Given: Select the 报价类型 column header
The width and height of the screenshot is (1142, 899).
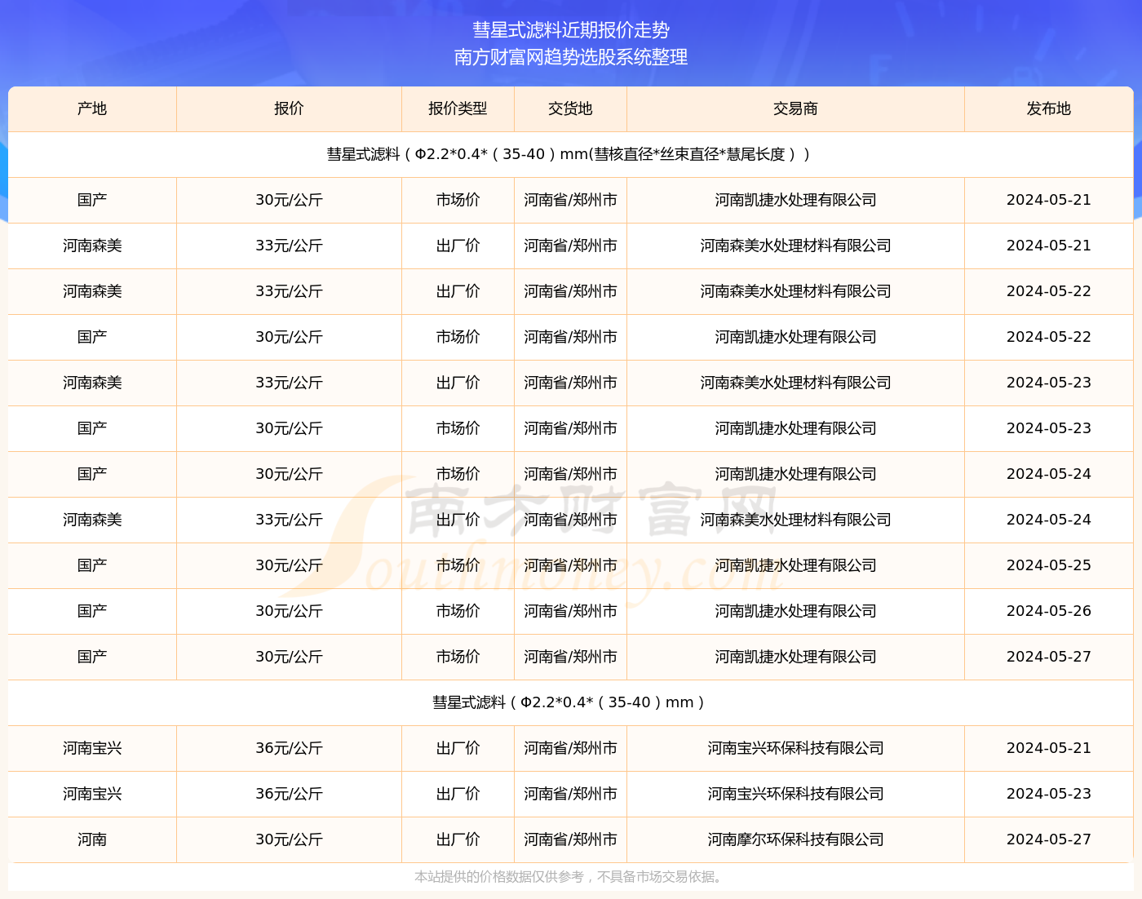Looking at the screenshot, I should (458, 108).
